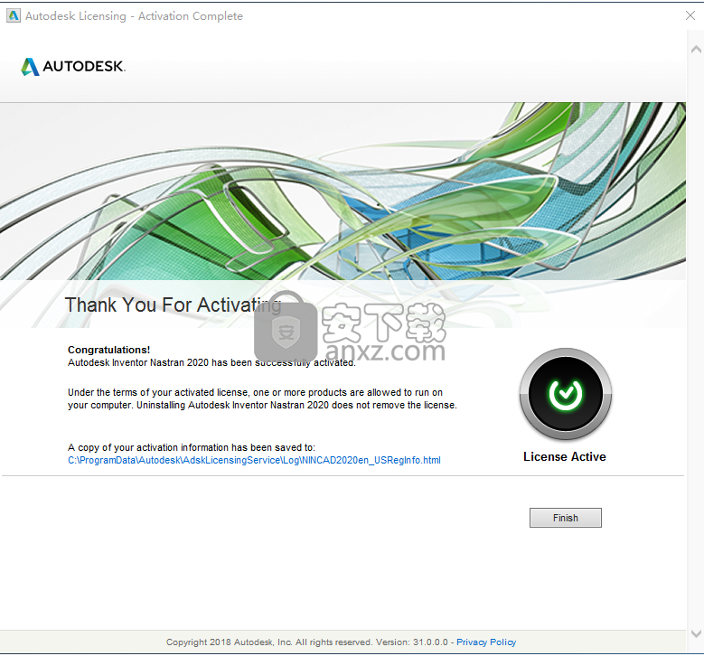Click the scrollbar up arrow
Image resolution: width=704 pixels, height=656 pixels.
point(696,50)
